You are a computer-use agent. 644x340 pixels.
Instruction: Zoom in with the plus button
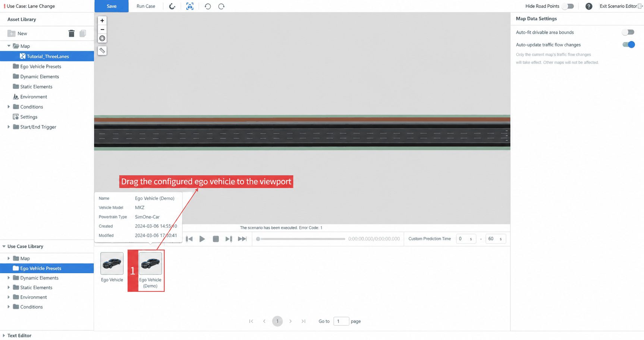(x=102, y=21)
